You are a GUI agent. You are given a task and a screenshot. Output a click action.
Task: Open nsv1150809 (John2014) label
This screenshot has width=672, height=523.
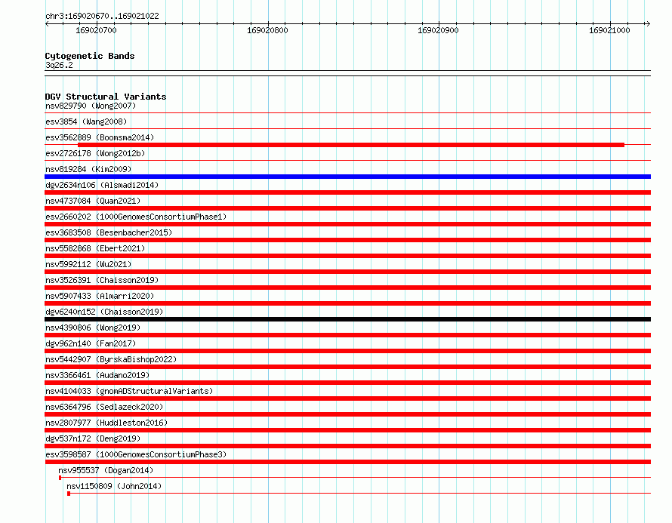[x=114, y=486]
